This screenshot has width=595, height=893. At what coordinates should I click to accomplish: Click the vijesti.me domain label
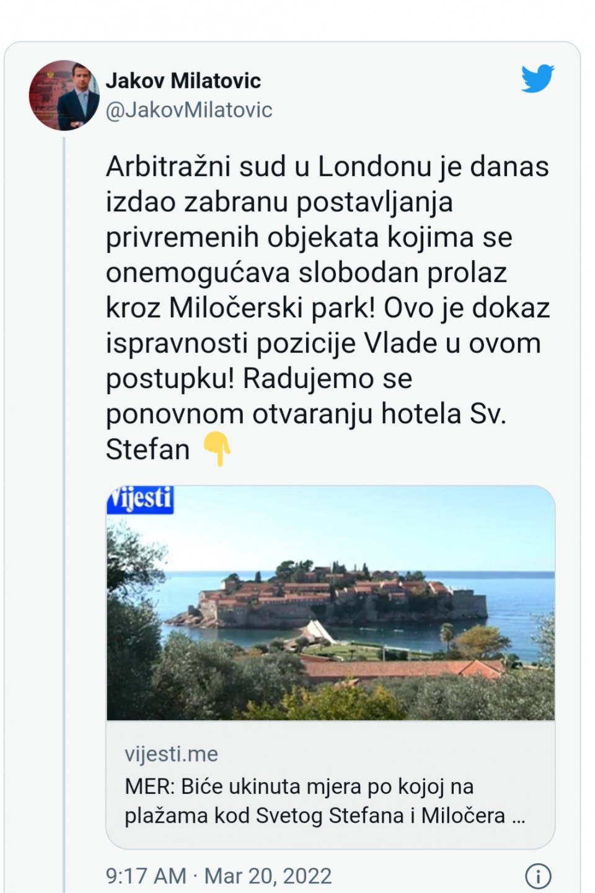[x=172, y=754]
